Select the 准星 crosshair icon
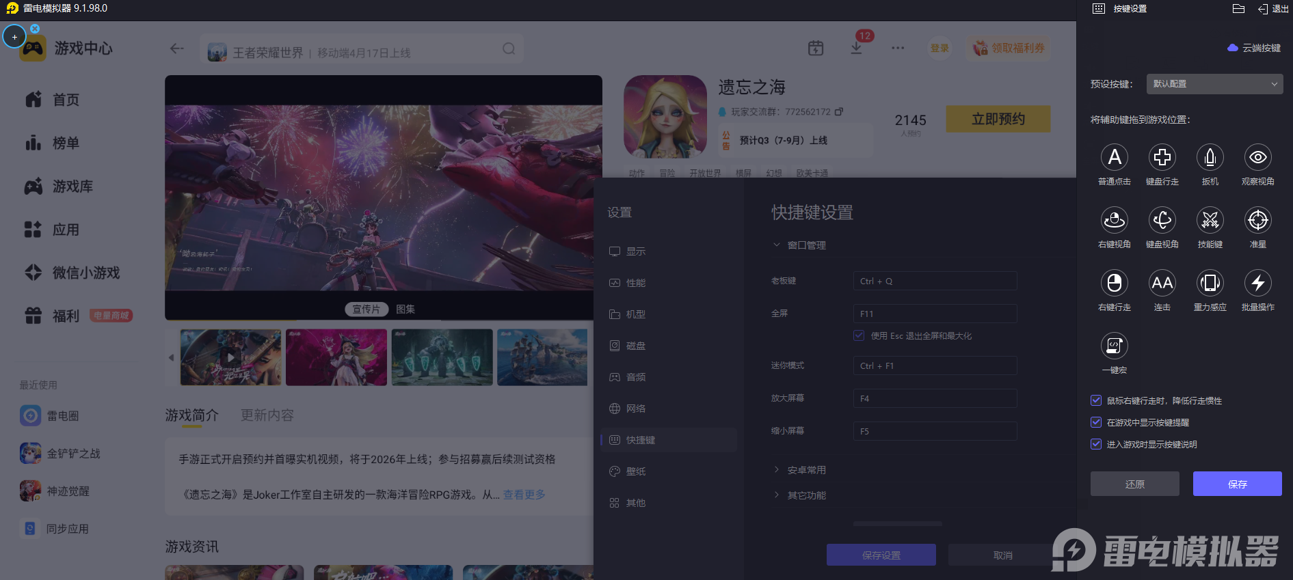Image resolution: width=1293 pixels, height=580 pixels. [x=1257, y=221]
